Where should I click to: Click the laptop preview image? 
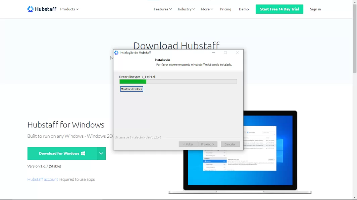240,152
